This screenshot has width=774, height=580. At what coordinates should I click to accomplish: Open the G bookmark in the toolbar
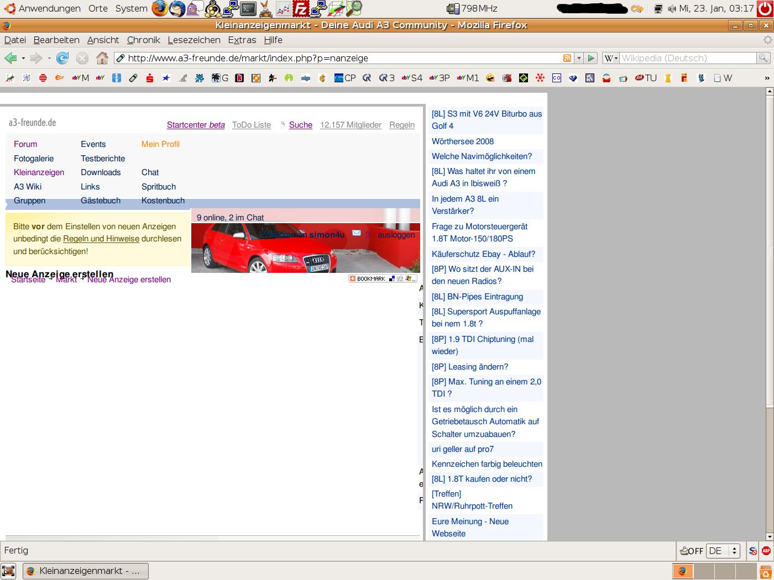220,78
